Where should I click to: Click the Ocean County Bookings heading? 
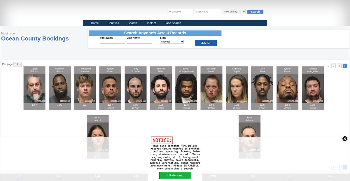pyautogui.click(x=35, y=39)
